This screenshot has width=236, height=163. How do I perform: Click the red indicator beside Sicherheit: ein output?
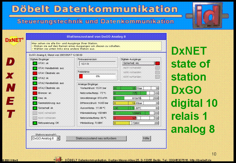coord(157,63)
